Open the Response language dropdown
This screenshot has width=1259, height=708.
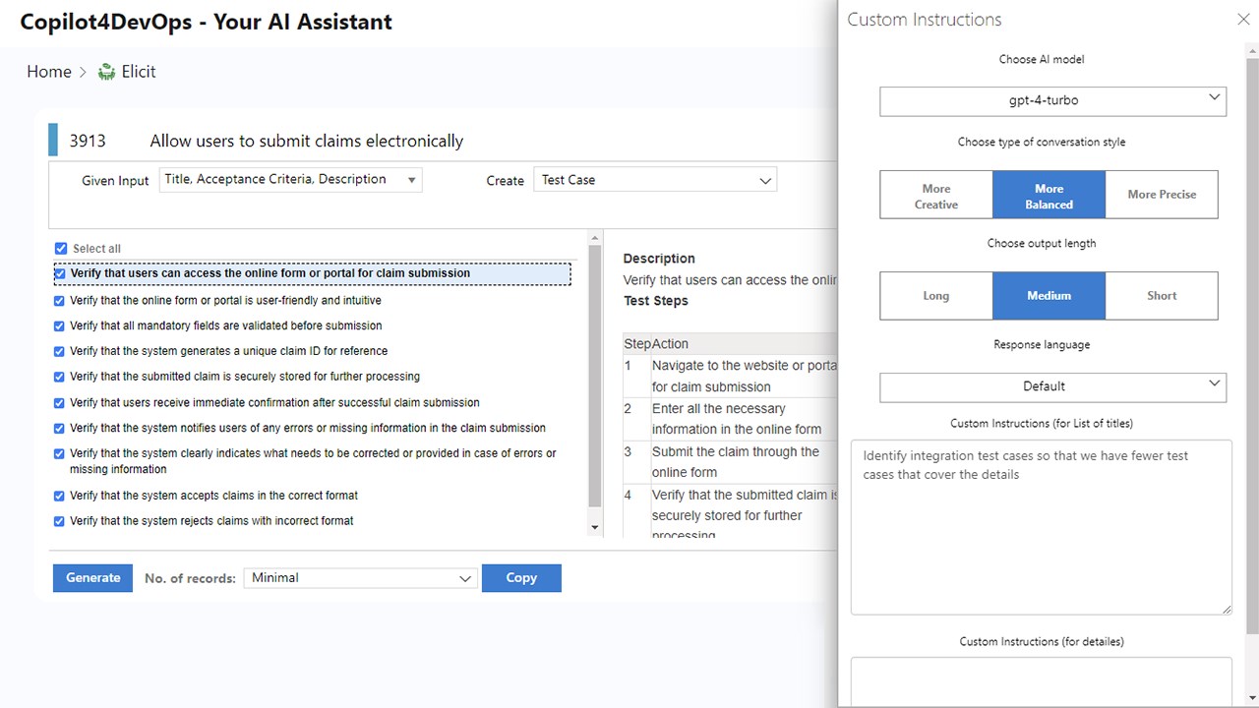(1052, 386)
